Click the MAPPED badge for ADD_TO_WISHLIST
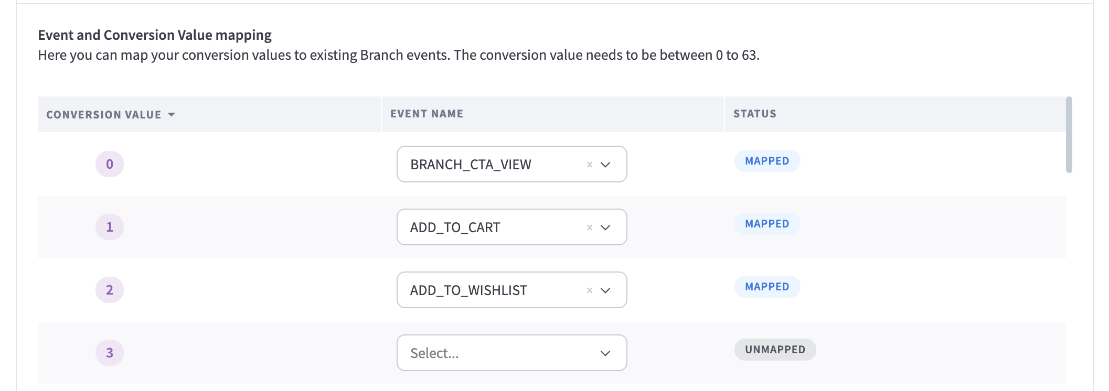1109x391 pixels. pos(767,287)
